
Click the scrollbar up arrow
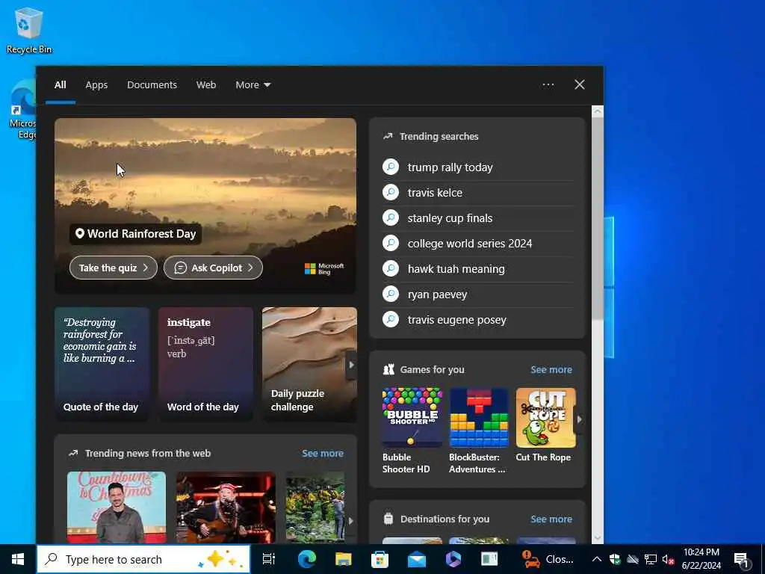tap(597, 111)
